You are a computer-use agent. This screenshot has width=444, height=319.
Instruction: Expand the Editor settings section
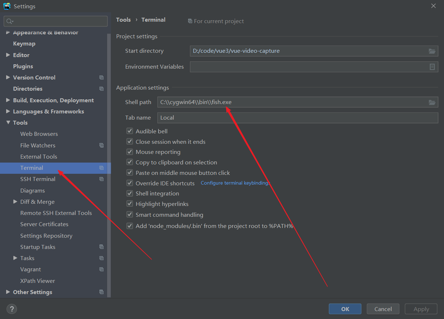(x=8, y=55)
